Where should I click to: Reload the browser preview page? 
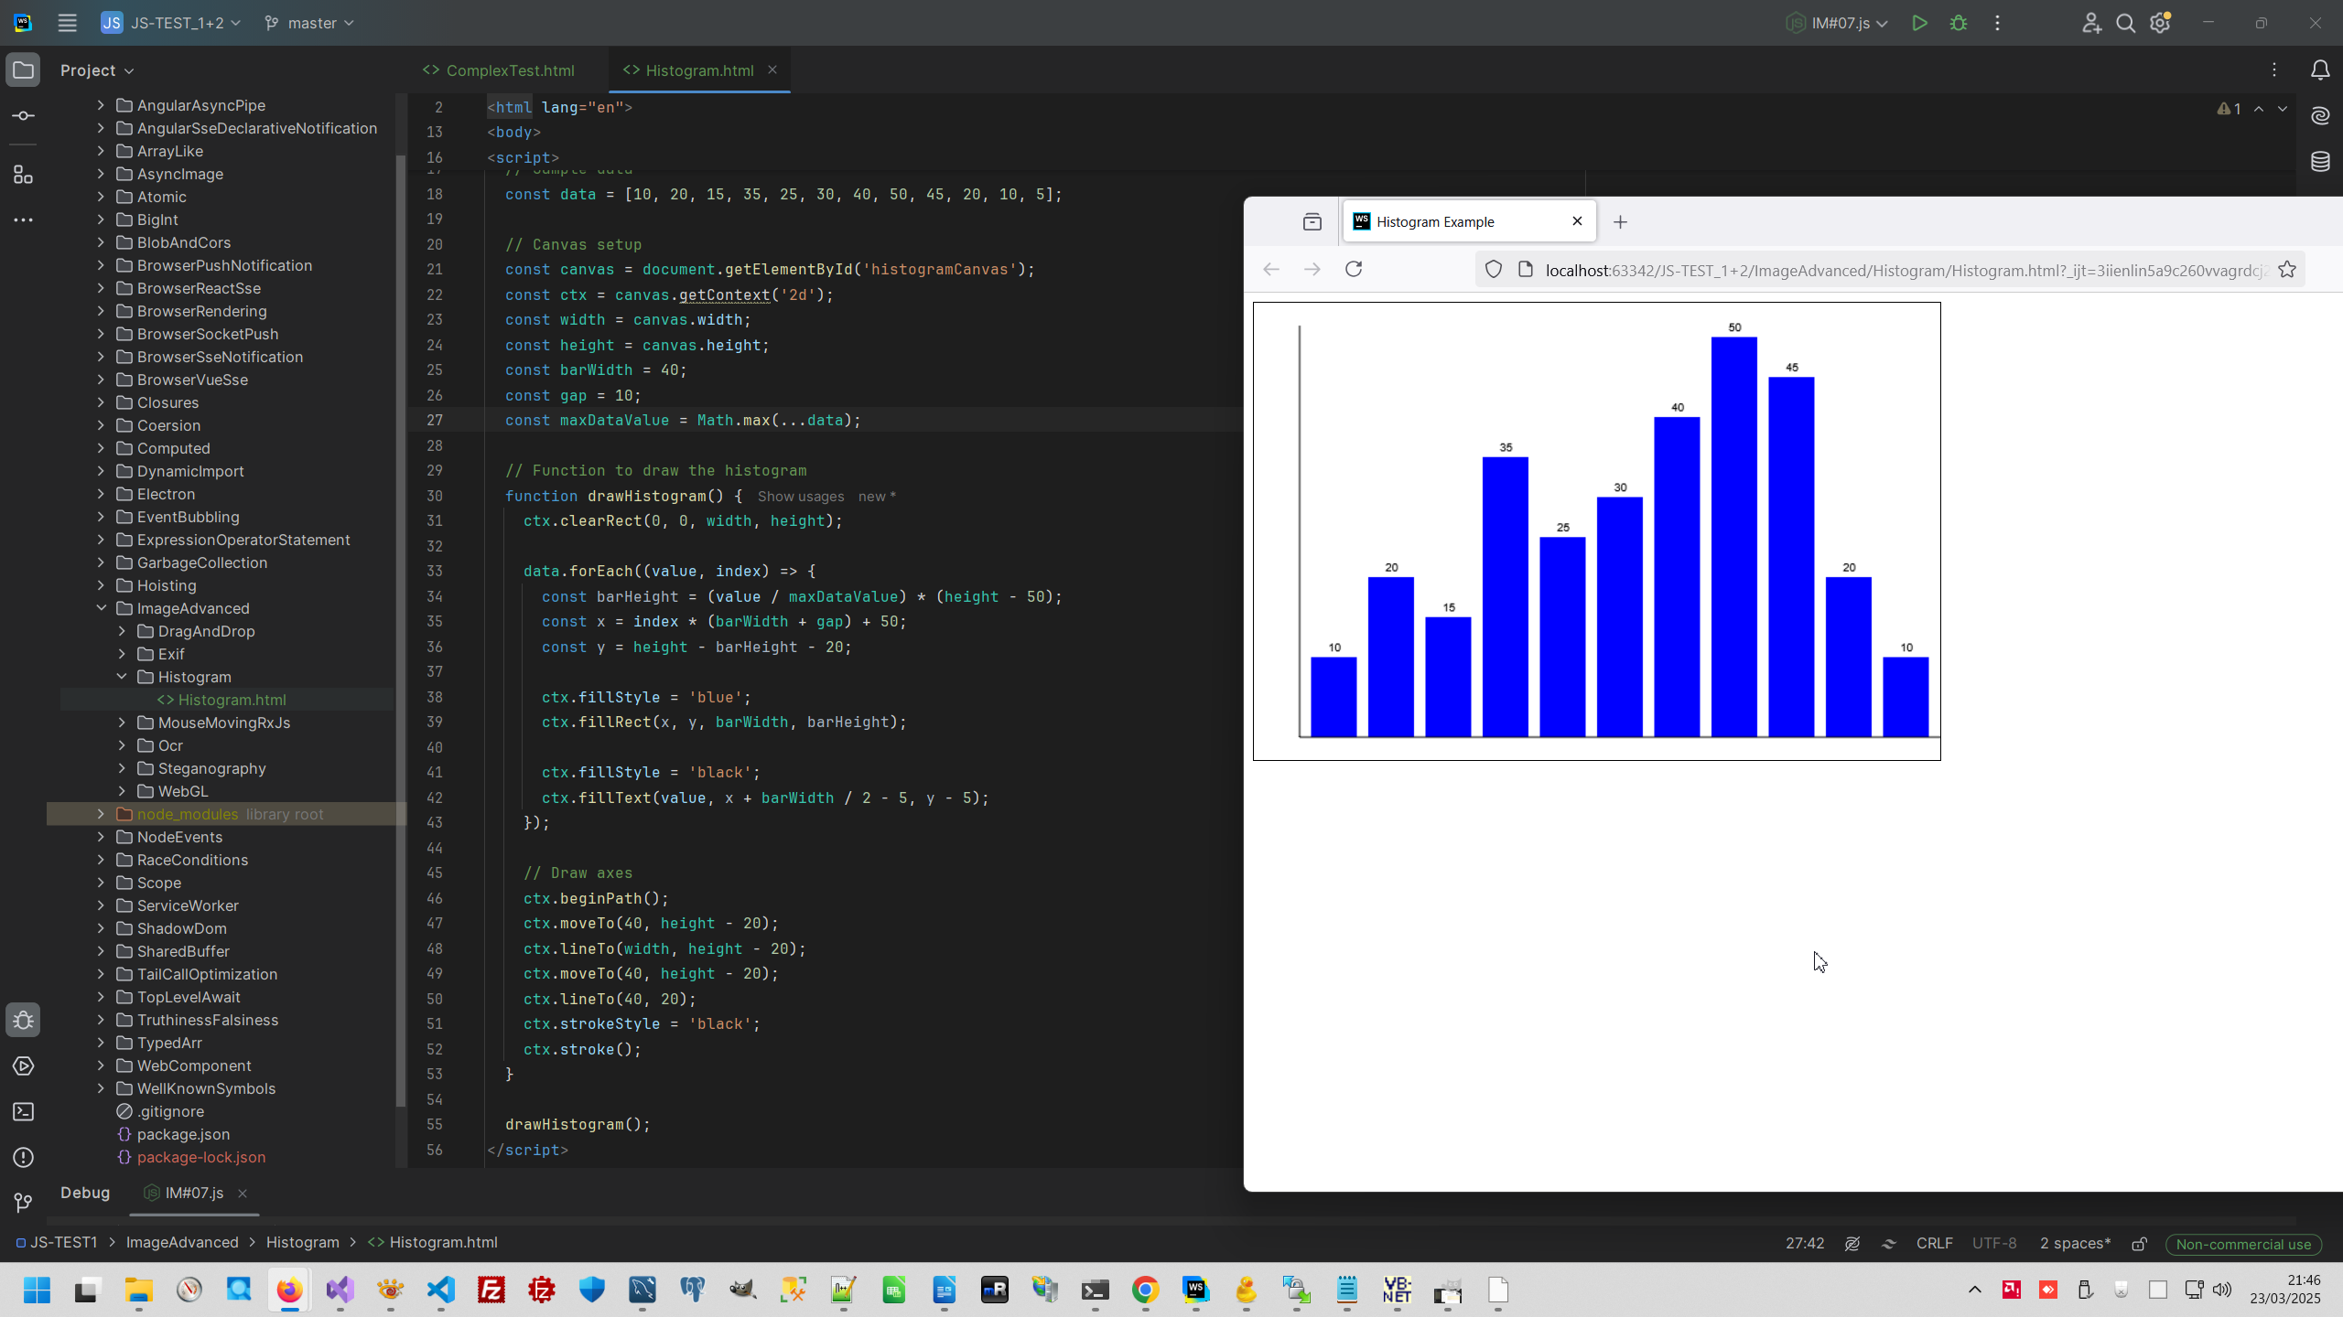pos(1354,269)
